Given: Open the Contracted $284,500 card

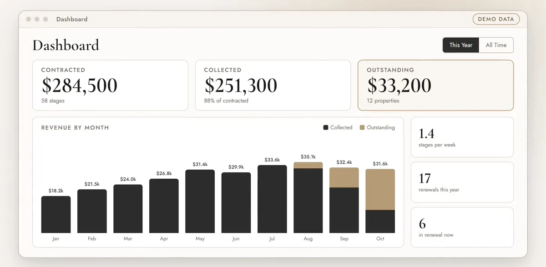Looking at the screenshot, I should 110,85.
